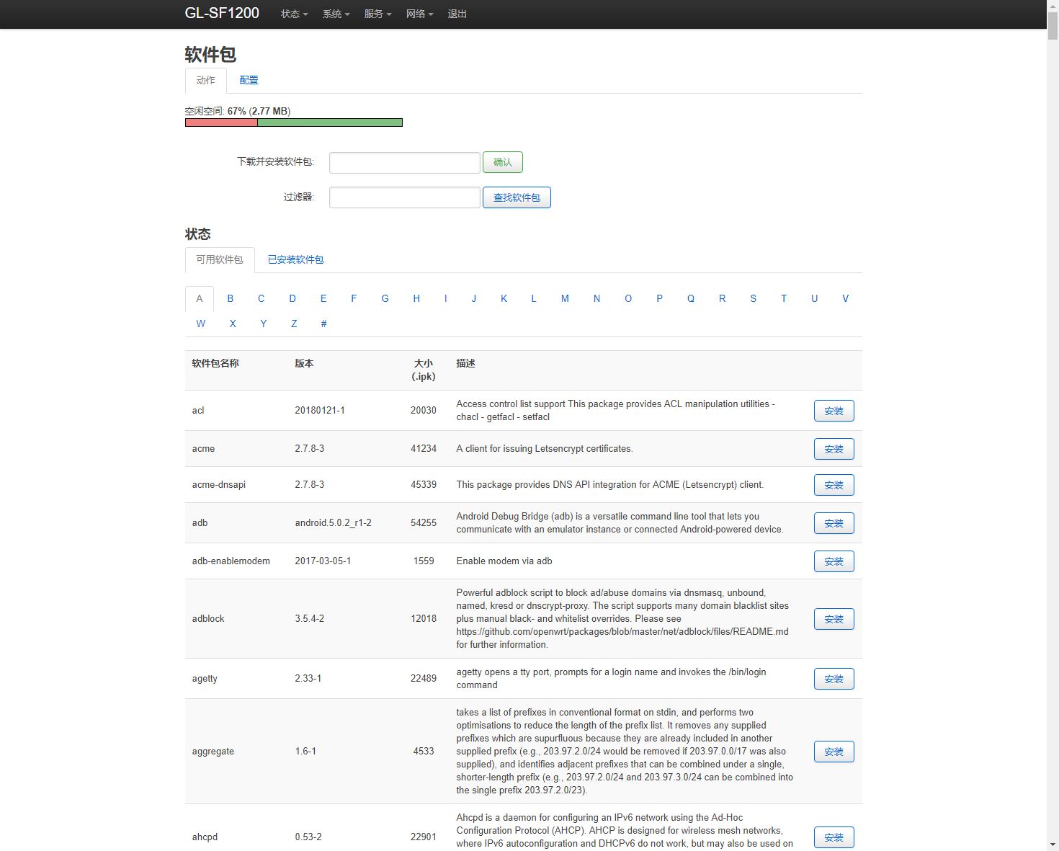Select letter V package filter
The height and width of the screenshot is (851, 1059).
click(x=846, y=298)
